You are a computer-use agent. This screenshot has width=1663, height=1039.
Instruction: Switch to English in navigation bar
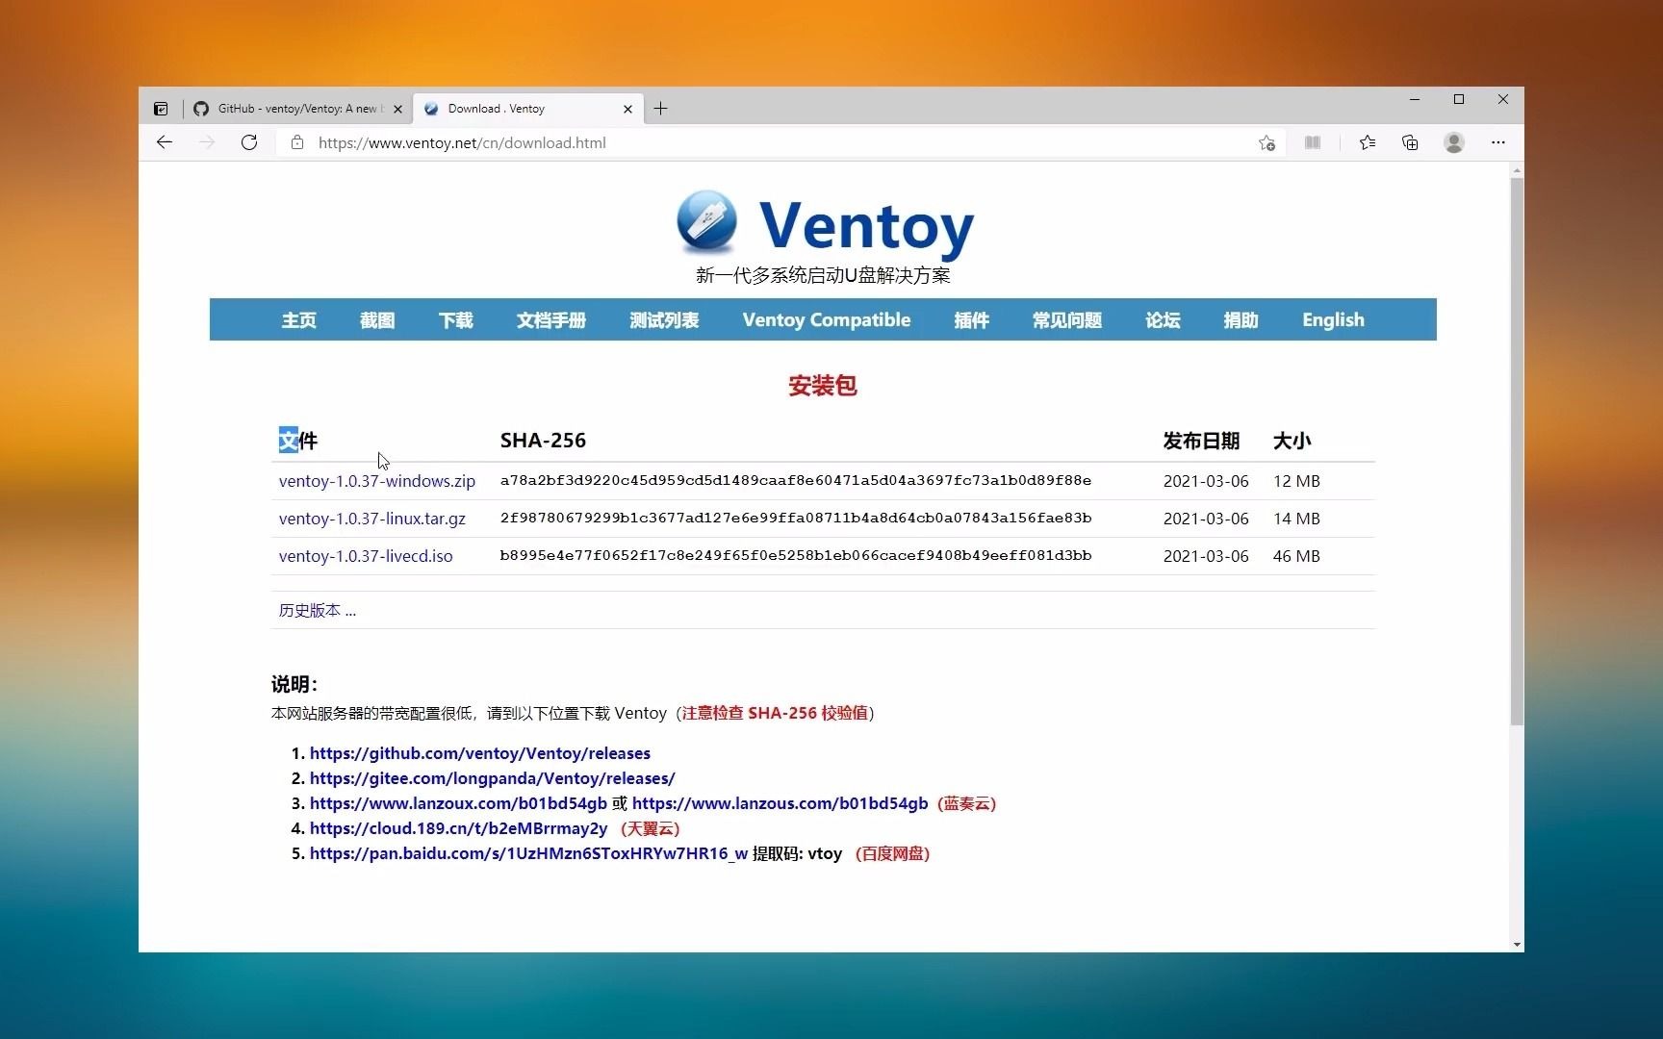coord(1333,319)
